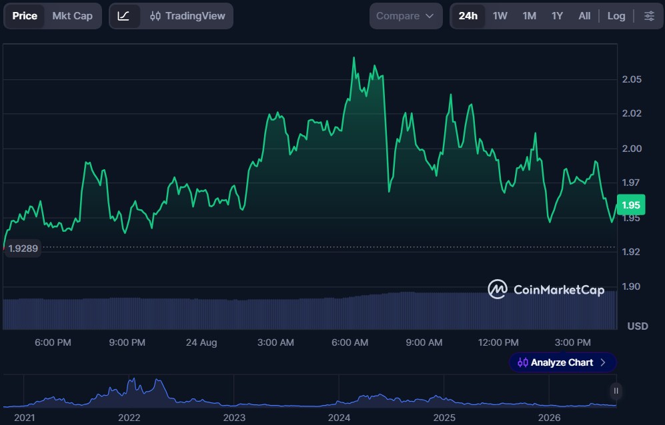Click the 2.02 price axis label
The height and width of the screenshot is (425, 665).
pos(632,113)
